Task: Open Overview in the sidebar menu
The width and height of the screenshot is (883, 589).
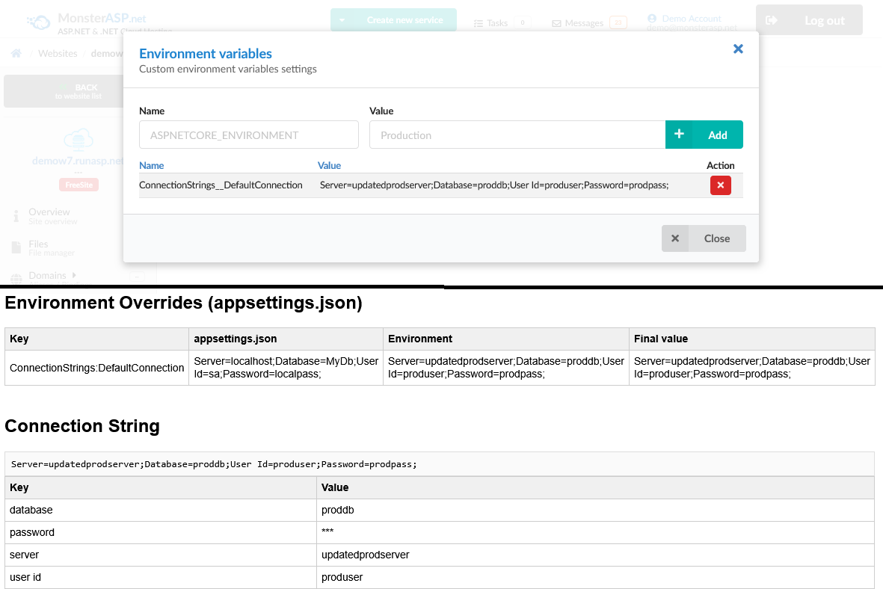Action: click(49, 212)
